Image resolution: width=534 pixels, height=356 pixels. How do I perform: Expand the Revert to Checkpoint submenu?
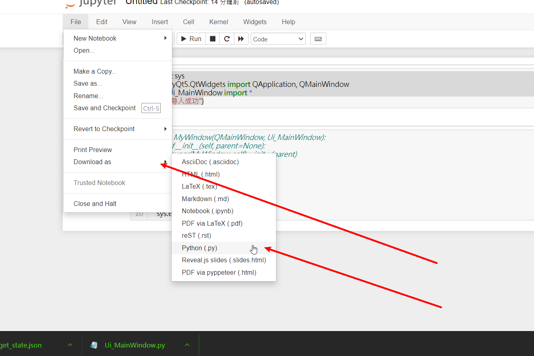point(117,129)
